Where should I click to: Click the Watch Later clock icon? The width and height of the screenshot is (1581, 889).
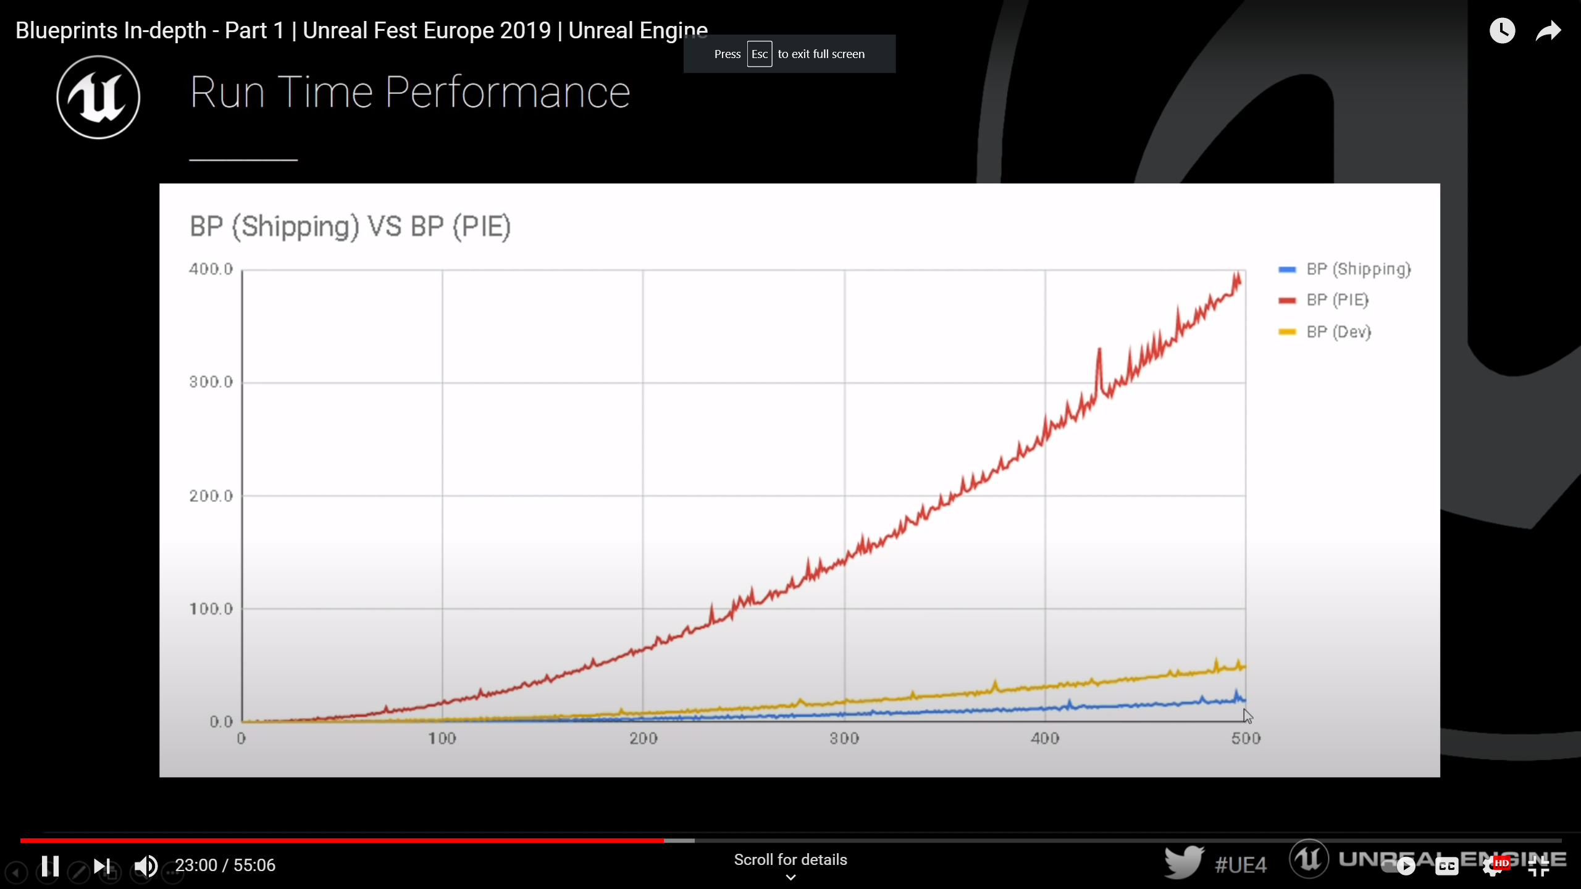tap(1502, 31)
